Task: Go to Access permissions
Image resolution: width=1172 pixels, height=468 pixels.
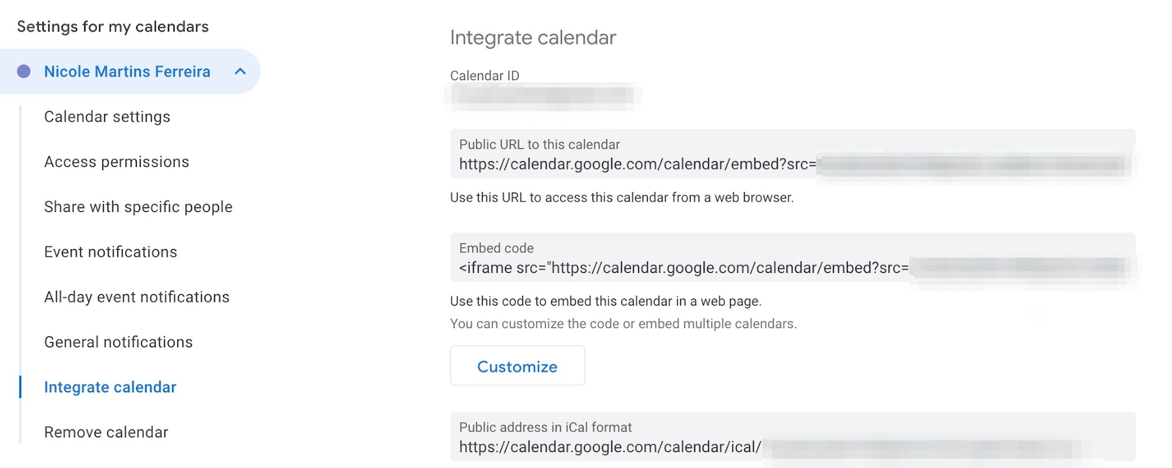Action: point(116,162)
